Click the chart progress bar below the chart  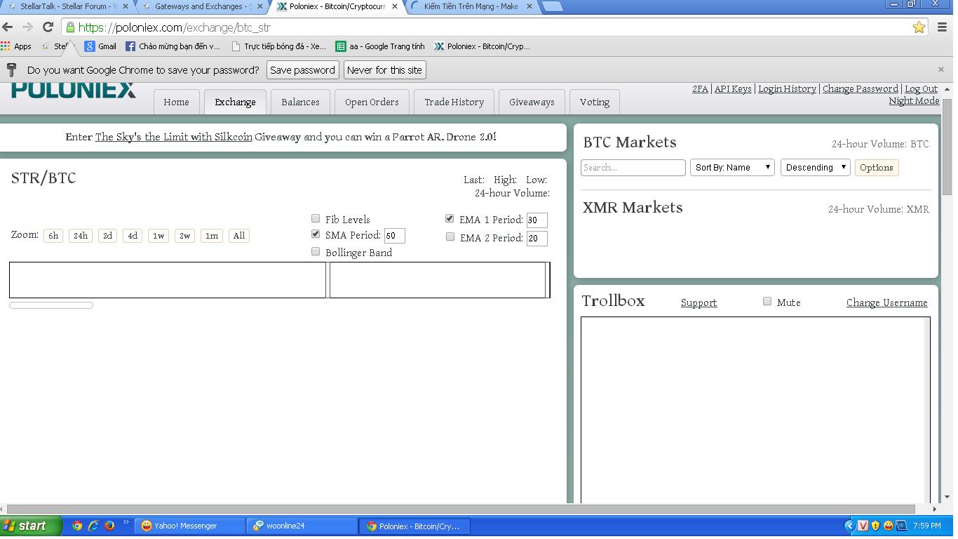(51, 305)
